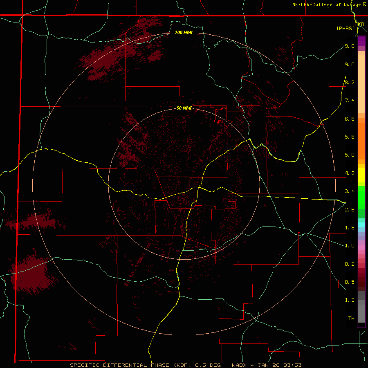The width and height of the screenshot is (368, 368).
Task: Select the 6.6 color scale value
Action: point(350,119)
